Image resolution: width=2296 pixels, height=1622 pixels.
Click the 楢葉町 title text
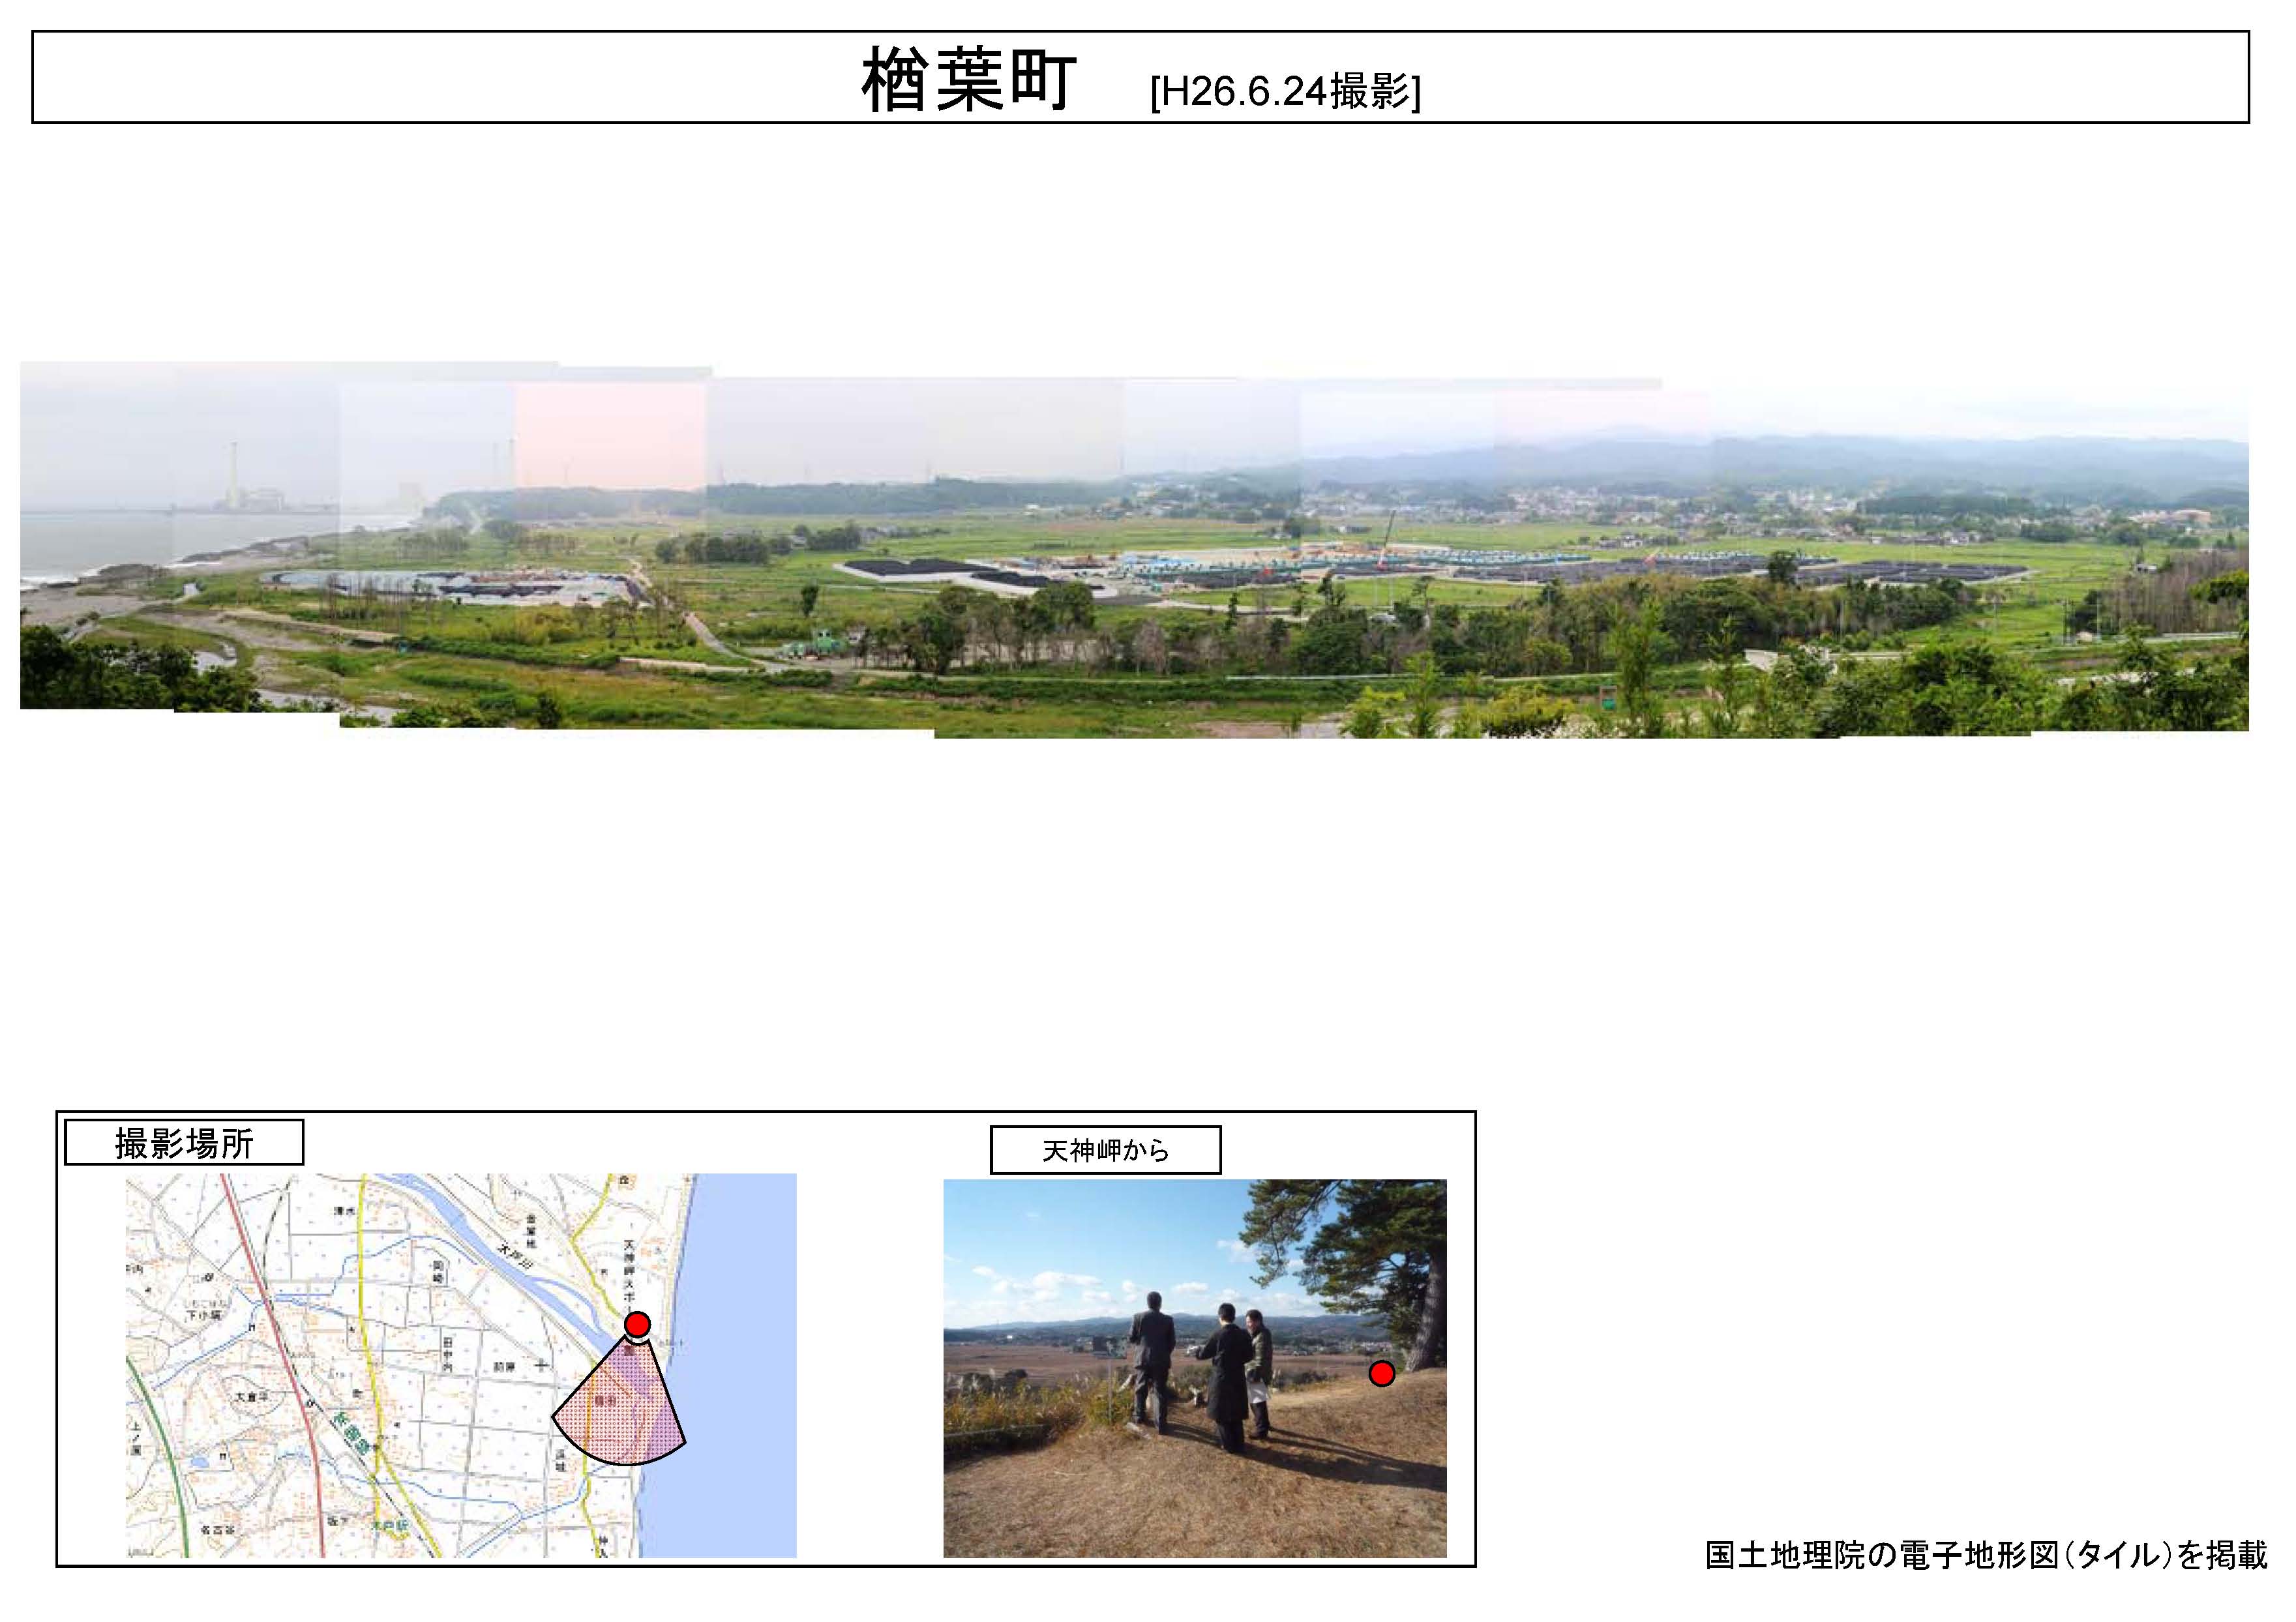point(968,80)
